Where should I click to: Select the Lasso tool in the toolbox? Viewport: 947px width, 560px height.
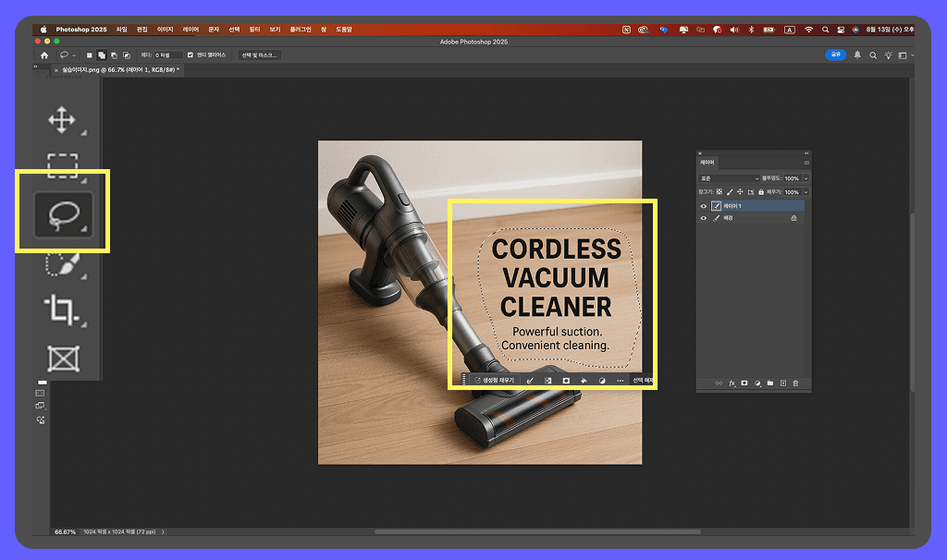point(64,214)
